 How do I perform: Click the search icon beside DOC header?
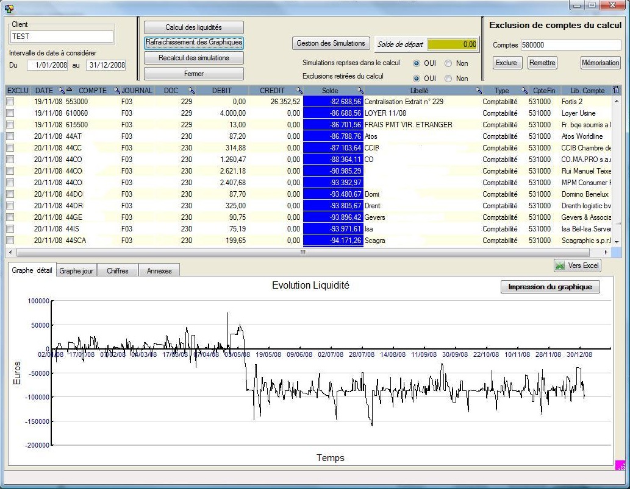tap(192, 90)
